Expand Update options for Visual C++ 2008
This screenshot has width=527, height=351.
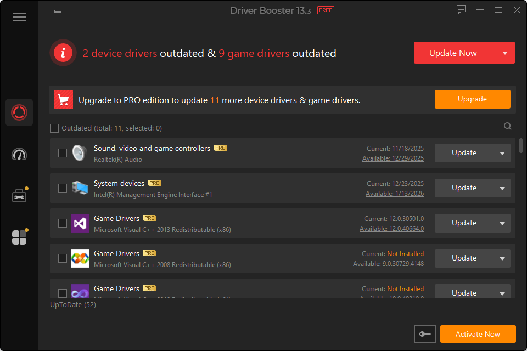click(502, 258)
